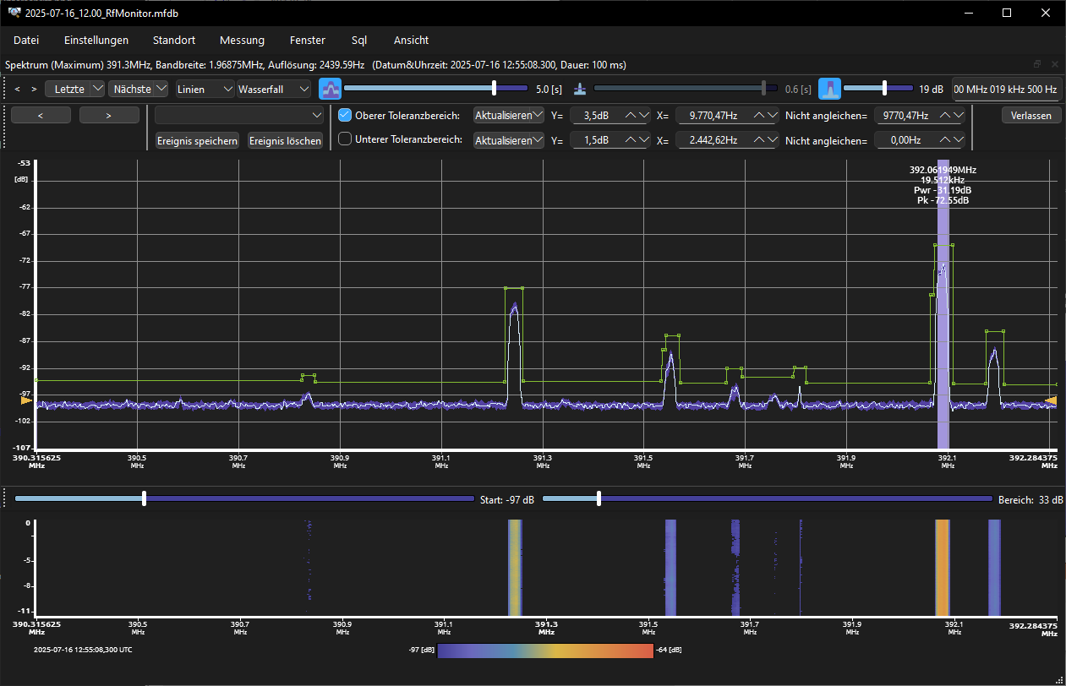1066x686 pixels.
Task: Open the Messung menu
Action: point(242,40)
